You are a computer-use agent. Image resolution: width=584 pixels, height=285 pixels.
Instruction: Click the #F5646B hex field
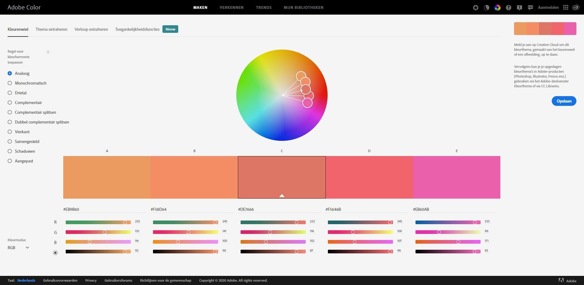(x=367, y=209)
